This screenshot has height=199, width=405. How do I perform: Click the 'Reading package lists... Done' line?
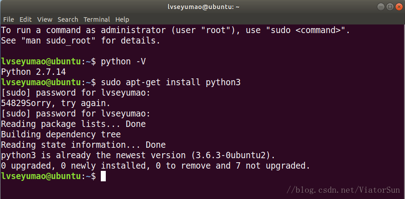tap(74, 124)
